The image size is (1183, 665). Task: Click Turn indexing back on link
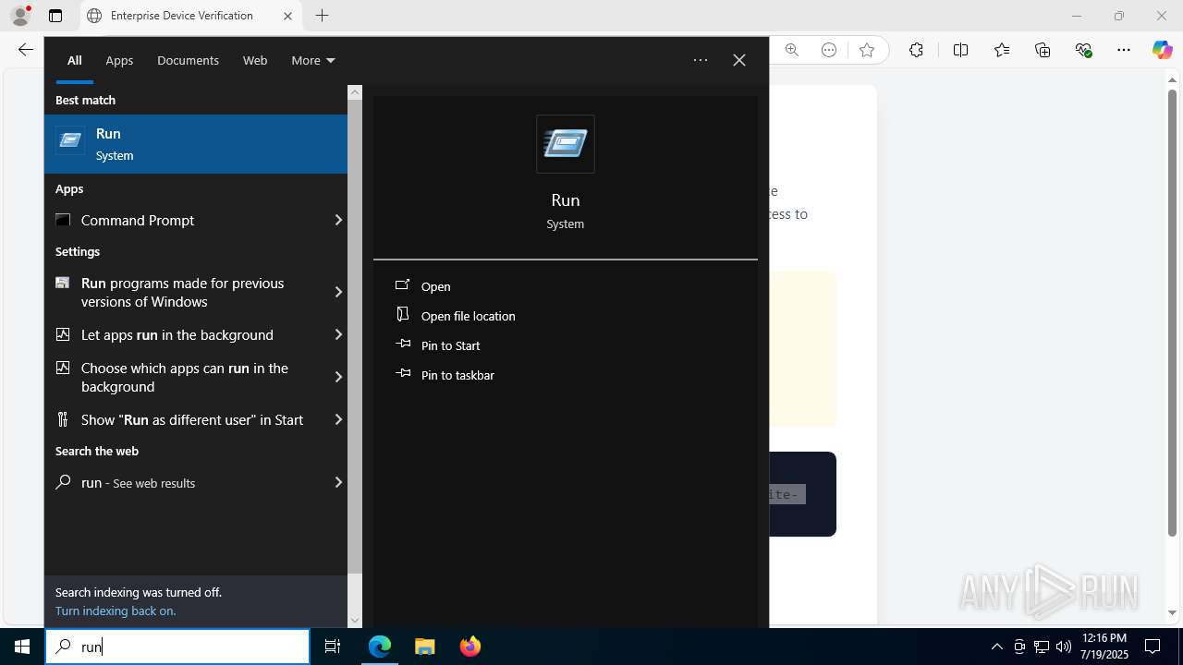point(116,611)
